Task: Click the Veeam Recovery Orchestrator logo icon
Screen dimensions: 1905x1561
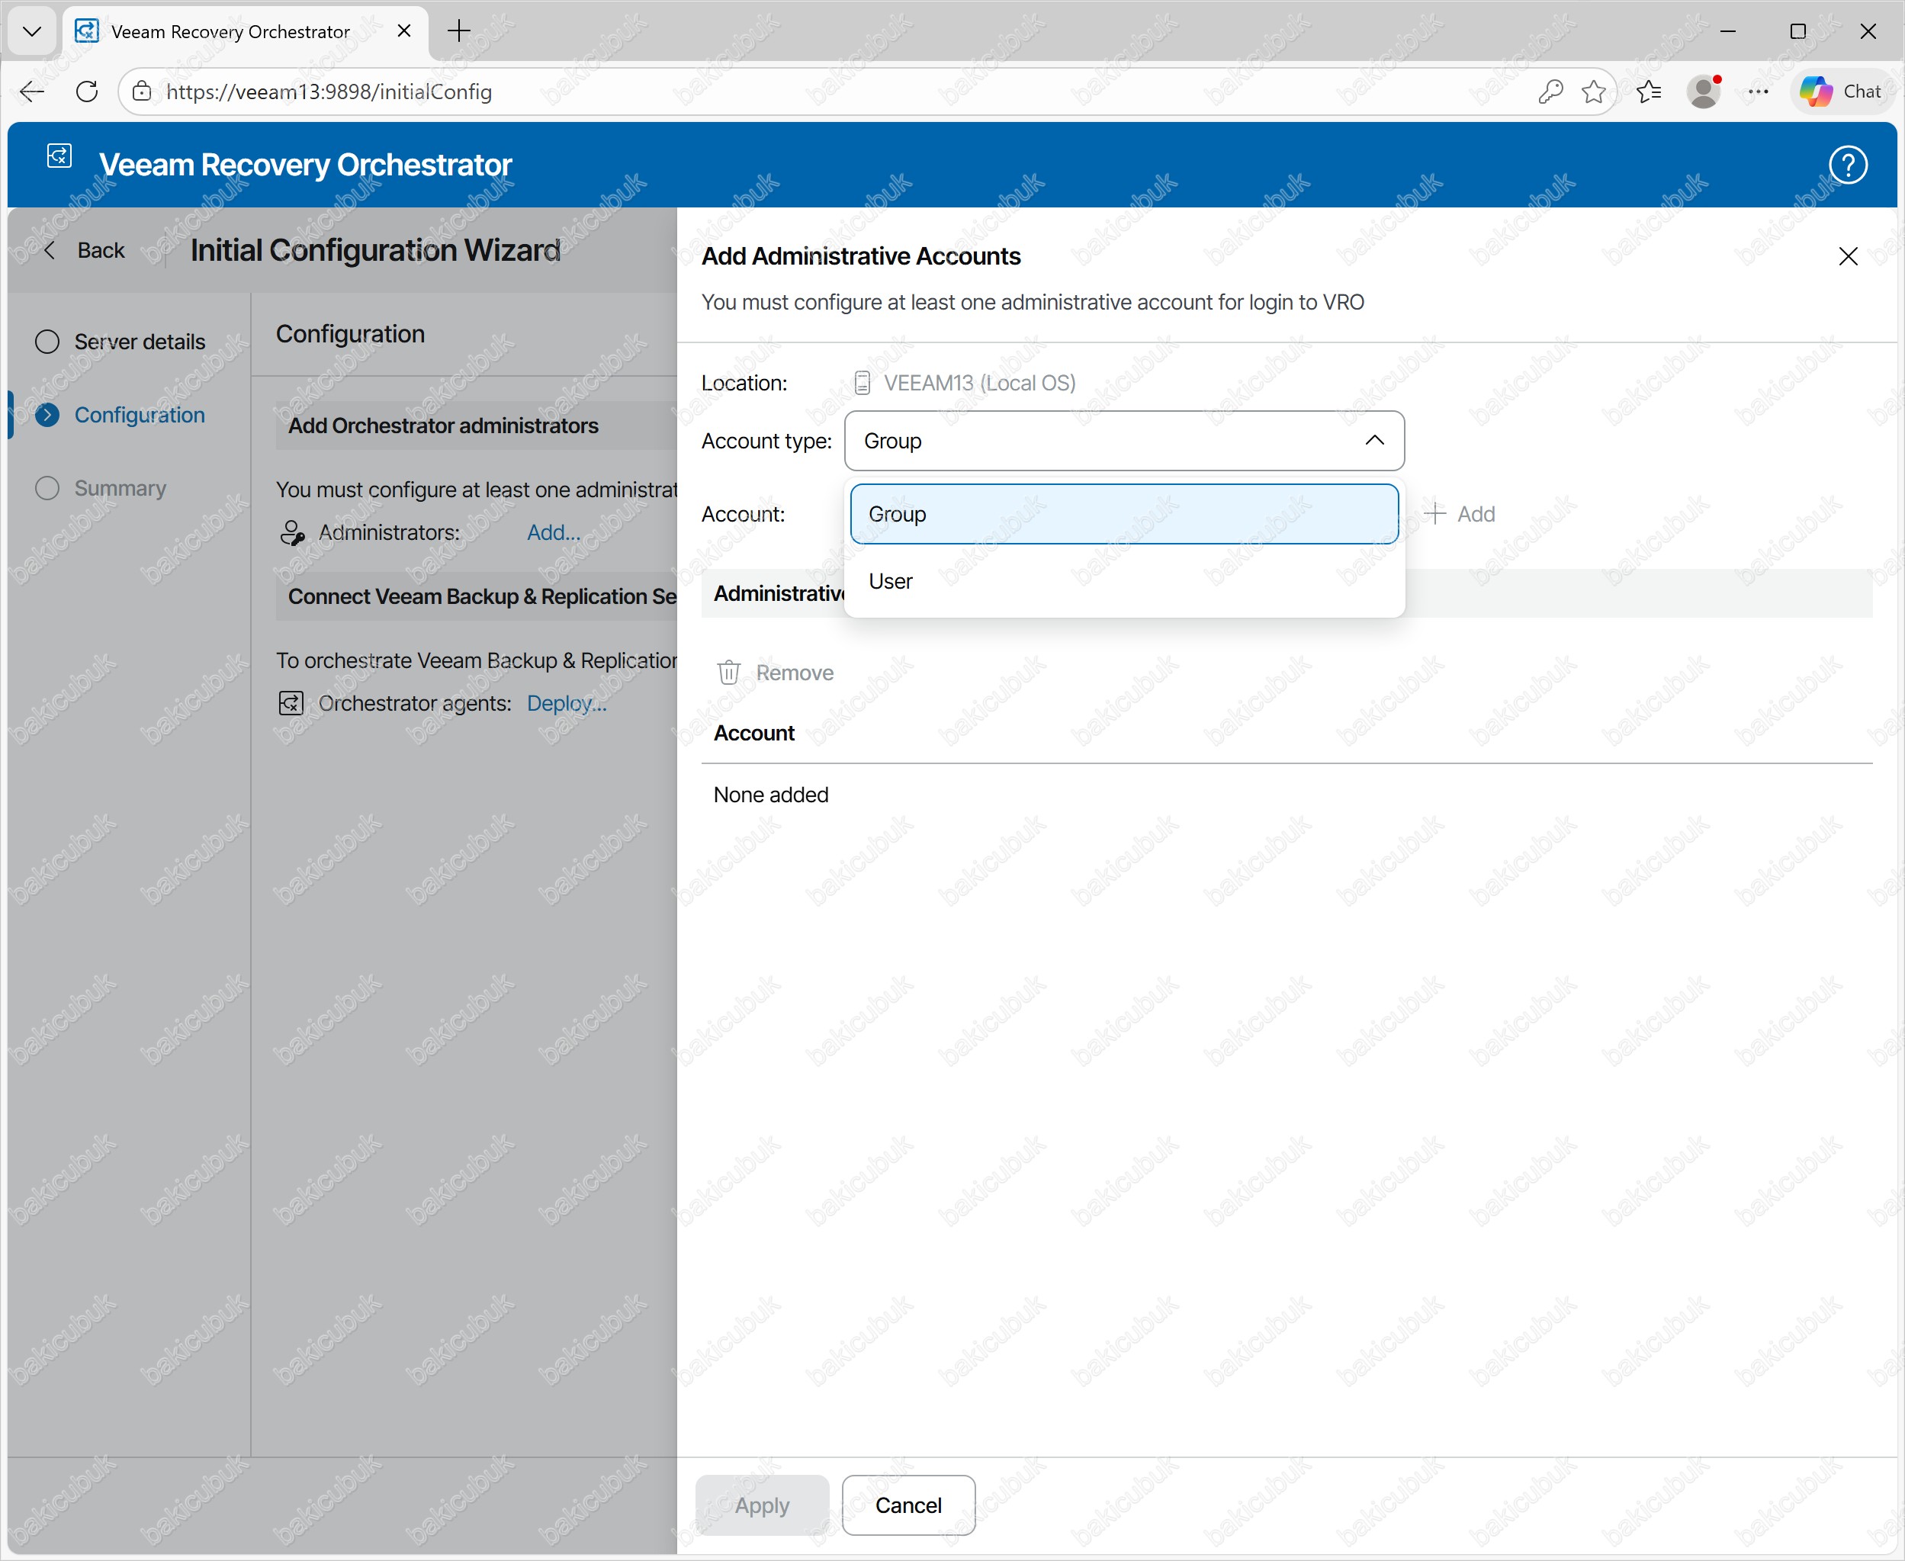Action: [x=59, y=156]
